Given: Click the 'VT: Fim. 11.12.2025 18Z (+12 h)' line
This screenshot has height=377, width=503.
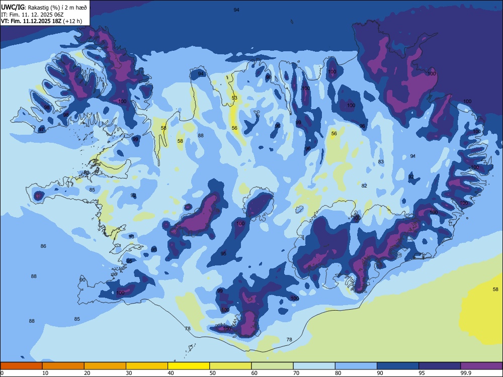Looking at the screenshot, I should point(41,21).
